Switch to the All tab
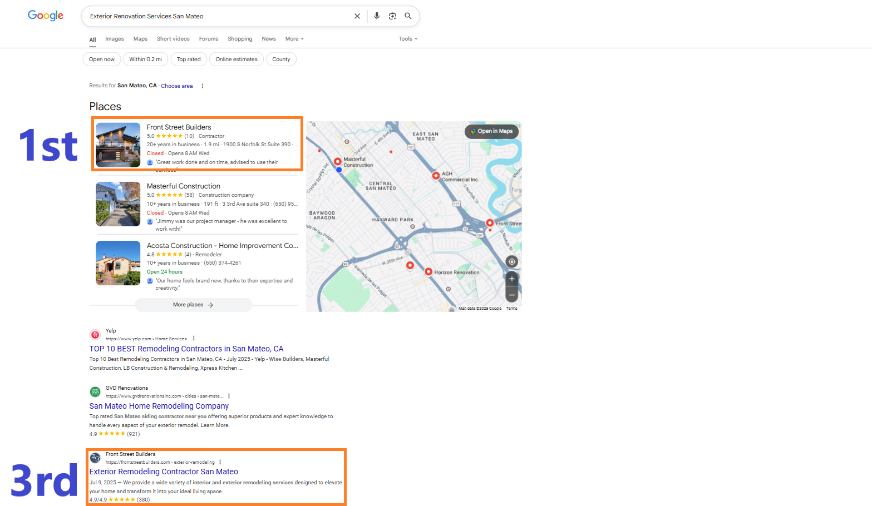This screenshot has height=506, width=872. coord(92,39)
